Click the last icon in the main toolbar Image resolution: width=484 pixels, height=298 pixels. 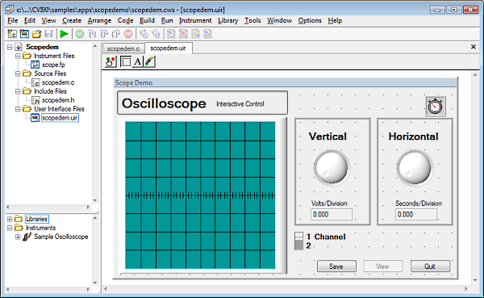(208, 34)
